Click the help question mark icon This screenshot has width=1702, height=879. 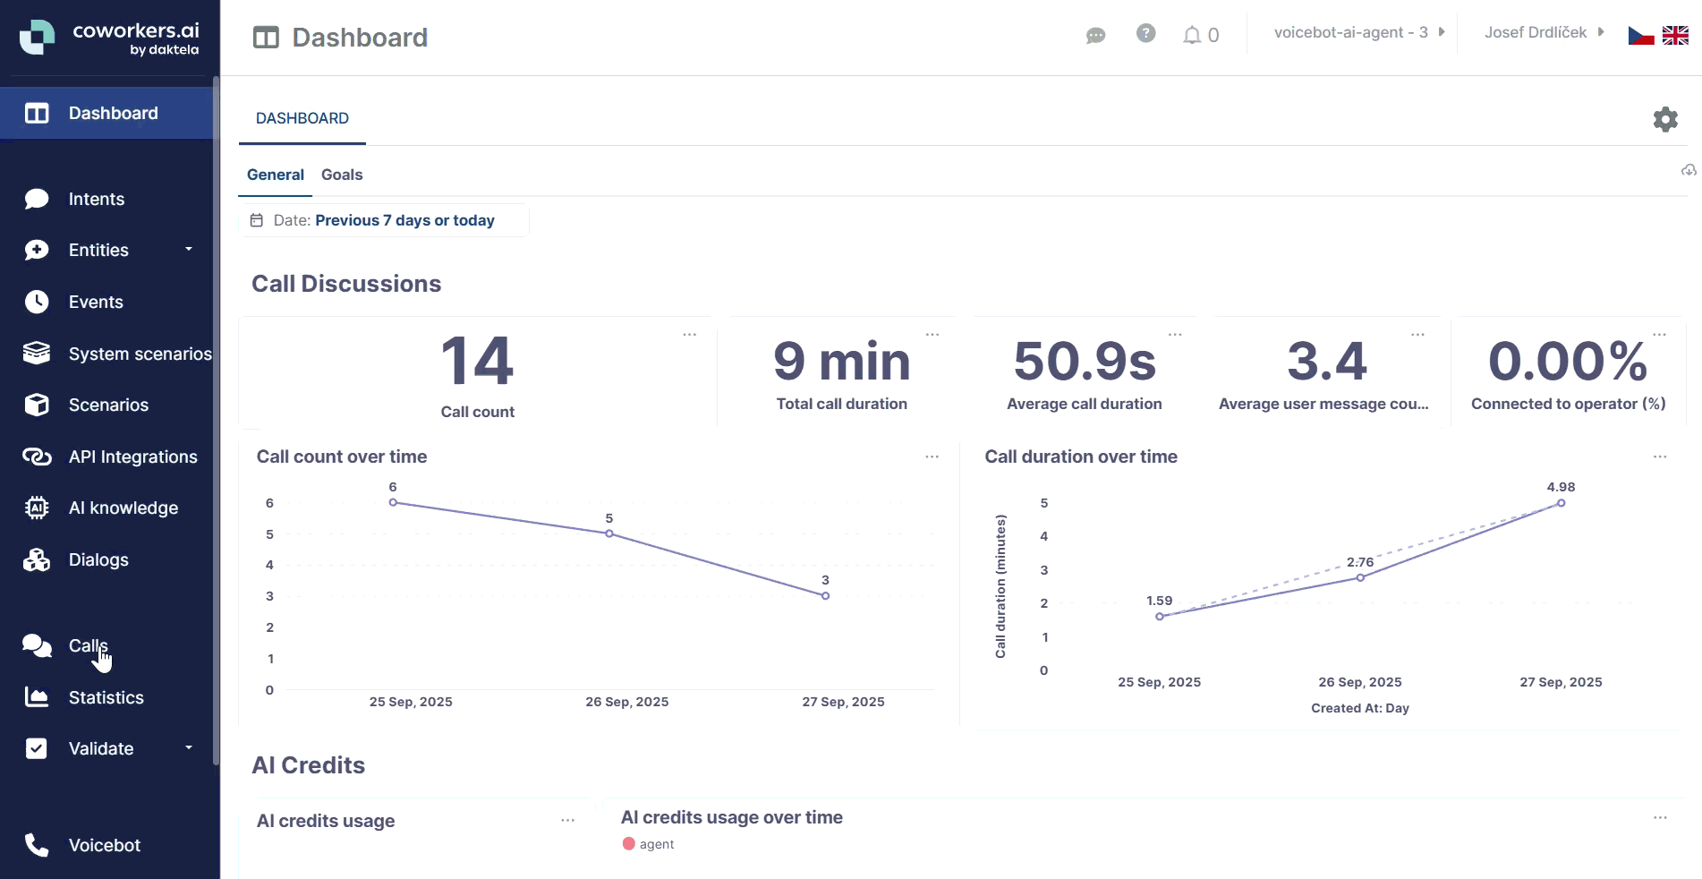coord(1145,34)
